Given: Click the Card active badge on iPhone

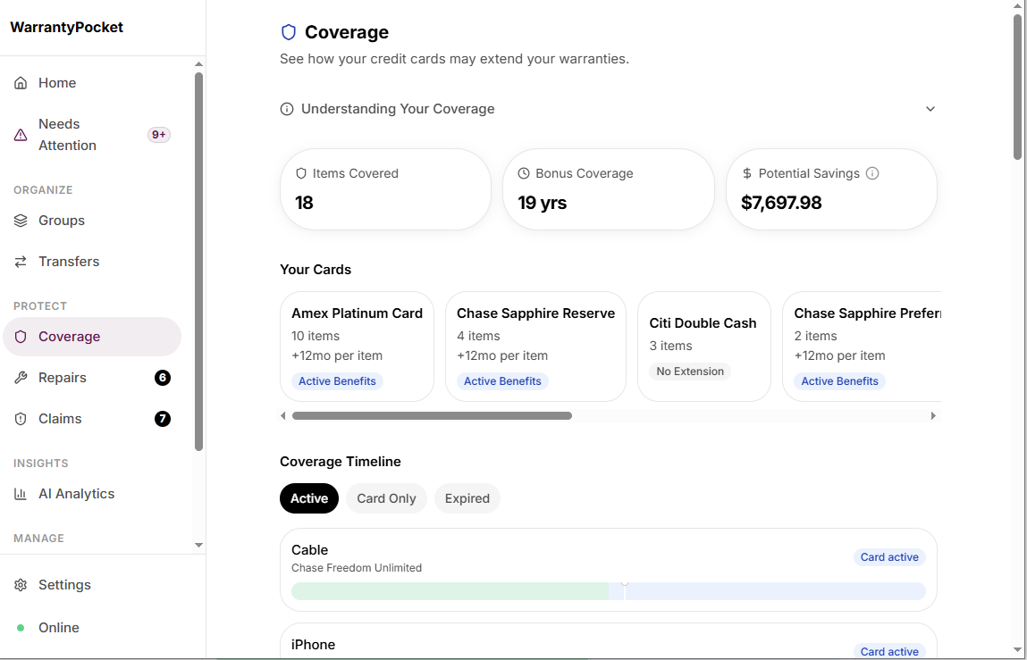Looking at the screenshot, I should coord(889,651).
